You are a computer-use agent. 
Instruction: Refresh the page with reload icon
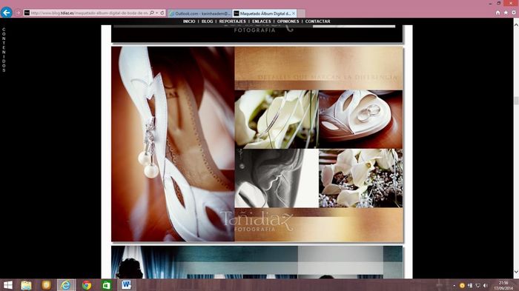click(x=162, y=13)
